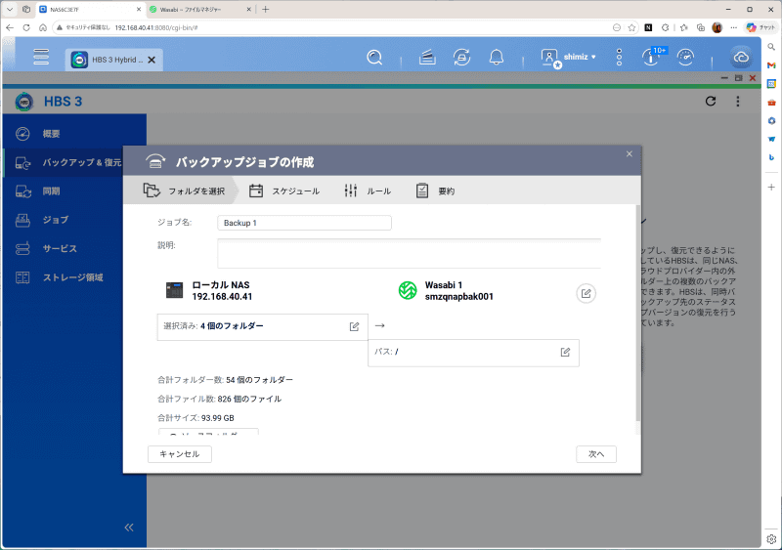
Task: Click the dialog vertical scrollbar
Action: (638, 315)
